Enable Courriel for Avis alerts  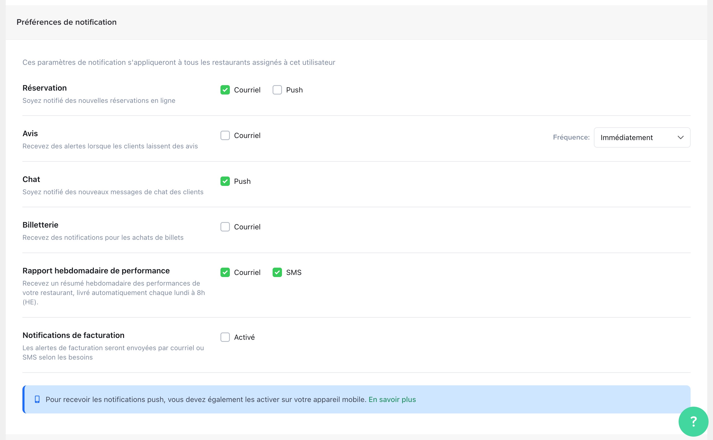click(x=225, y=135)
